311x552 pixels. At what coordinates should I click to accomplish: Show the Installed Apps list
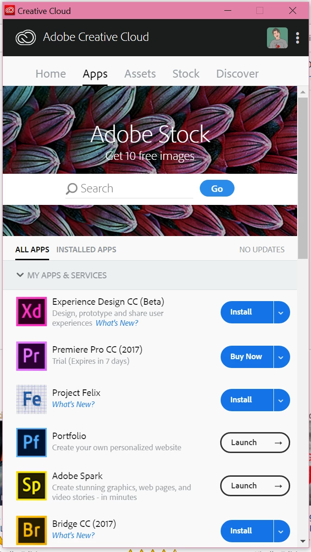click(86, 250)
